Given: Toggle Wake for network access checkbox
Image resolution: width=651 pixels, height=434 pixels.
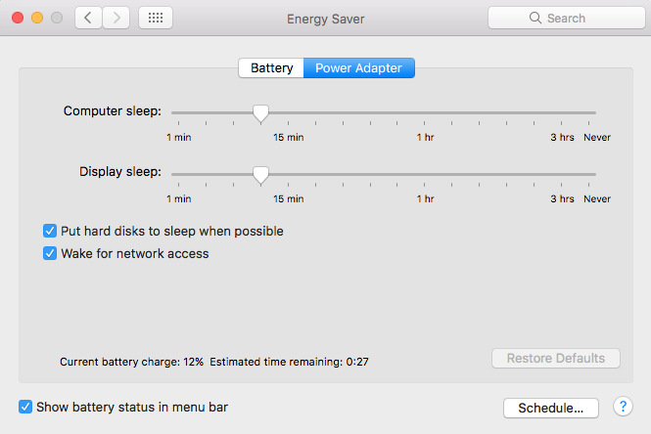Looking at the screenshot, I should [x=50, y=253].
